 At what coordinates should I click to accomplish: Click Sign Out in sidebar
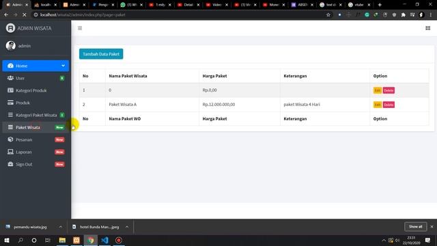[36, 164]
